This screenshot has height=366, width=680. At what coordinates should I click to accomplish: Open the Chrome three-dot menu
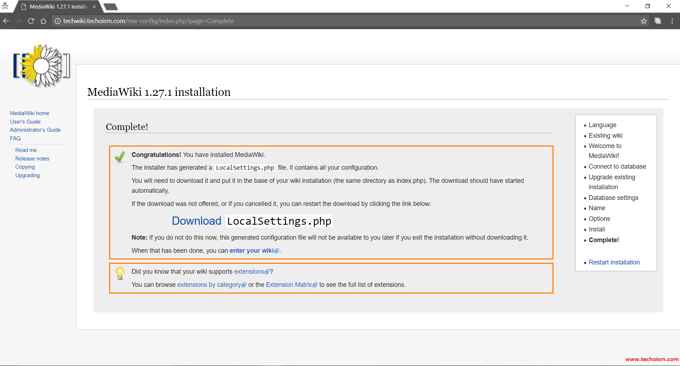point(672,21)
